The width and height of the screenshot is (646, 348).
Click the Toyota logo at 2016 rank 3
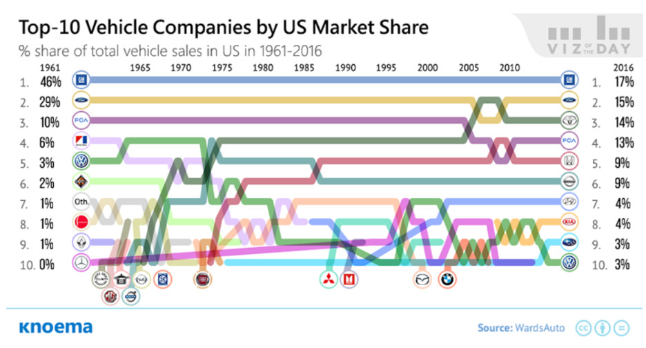(x=569, y=120)
